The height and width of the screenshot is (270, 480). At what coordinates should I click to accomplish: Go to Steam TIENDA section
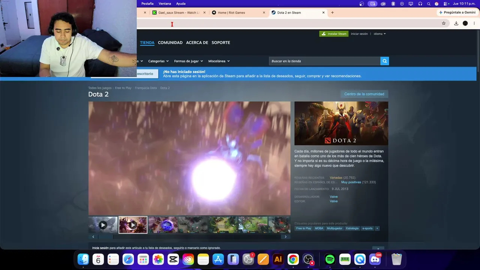pos(147,43)
